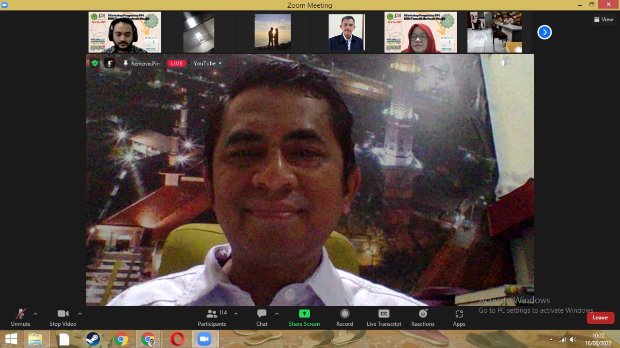Expand audio options arrow beside Unmute

(x=35, y=314)
